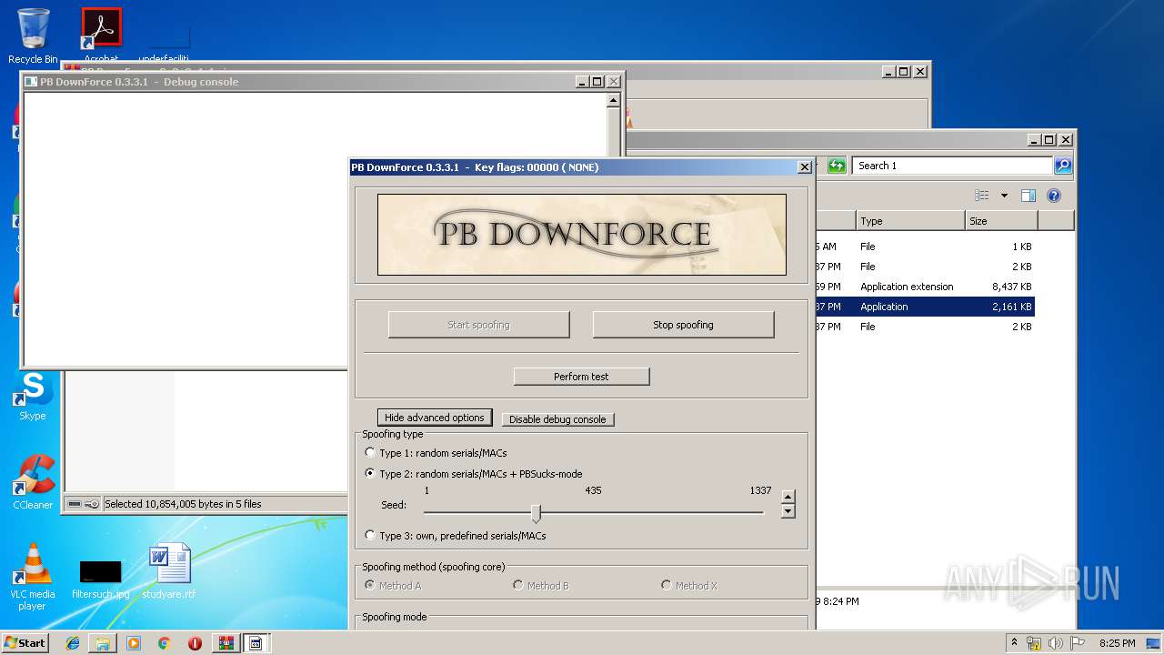The width and height of the screenshot is (1164, 655).
Task: Open the Recycle Bin desktop icon
Action: tap(33, 35)
